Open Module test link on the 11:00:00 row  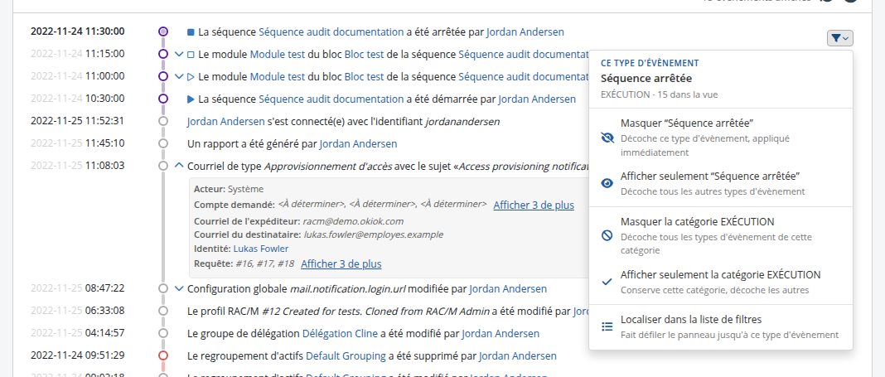277,77
